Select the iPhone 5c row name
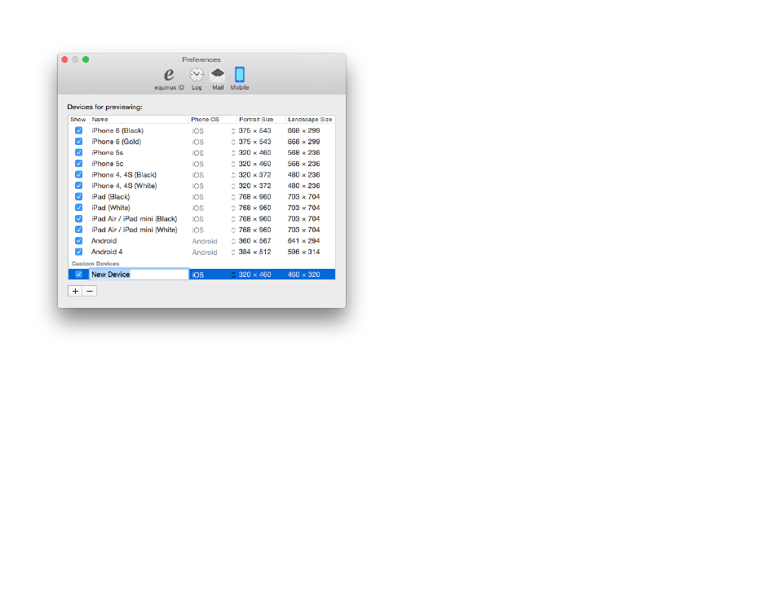 (107, 164)
